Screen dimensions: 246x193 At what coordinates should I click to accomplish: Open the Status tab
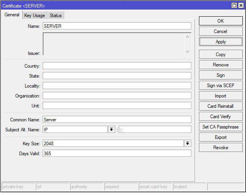click(x=56, y=16)
